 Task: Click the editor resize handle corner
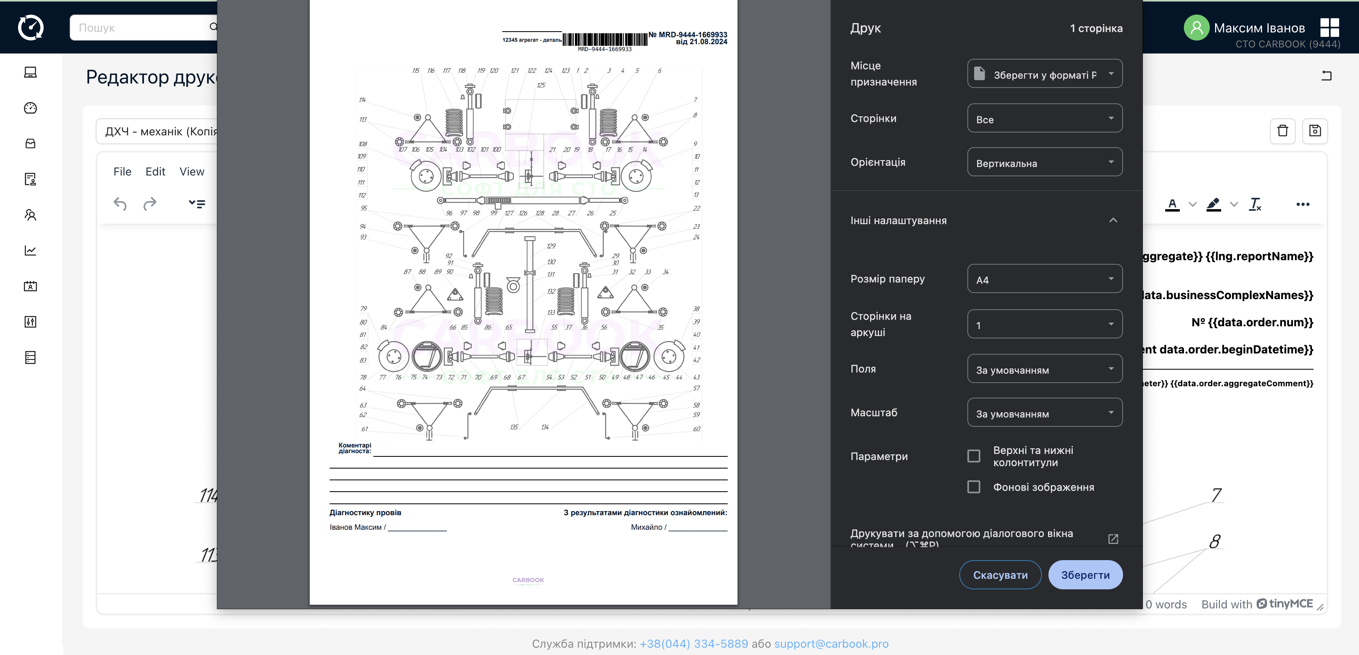pos(1320,607)
